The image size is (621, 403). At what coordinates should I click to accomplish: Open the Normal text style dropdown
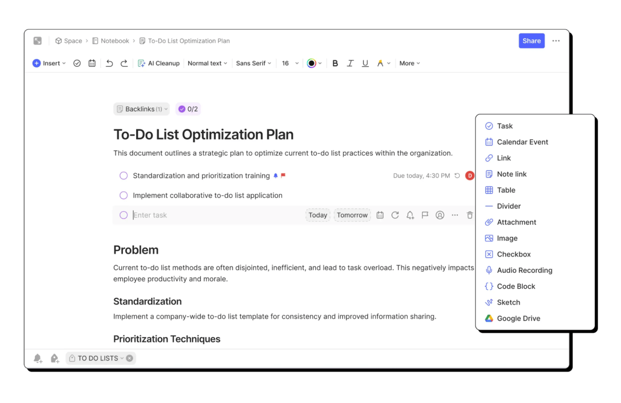tap(207, 63)
